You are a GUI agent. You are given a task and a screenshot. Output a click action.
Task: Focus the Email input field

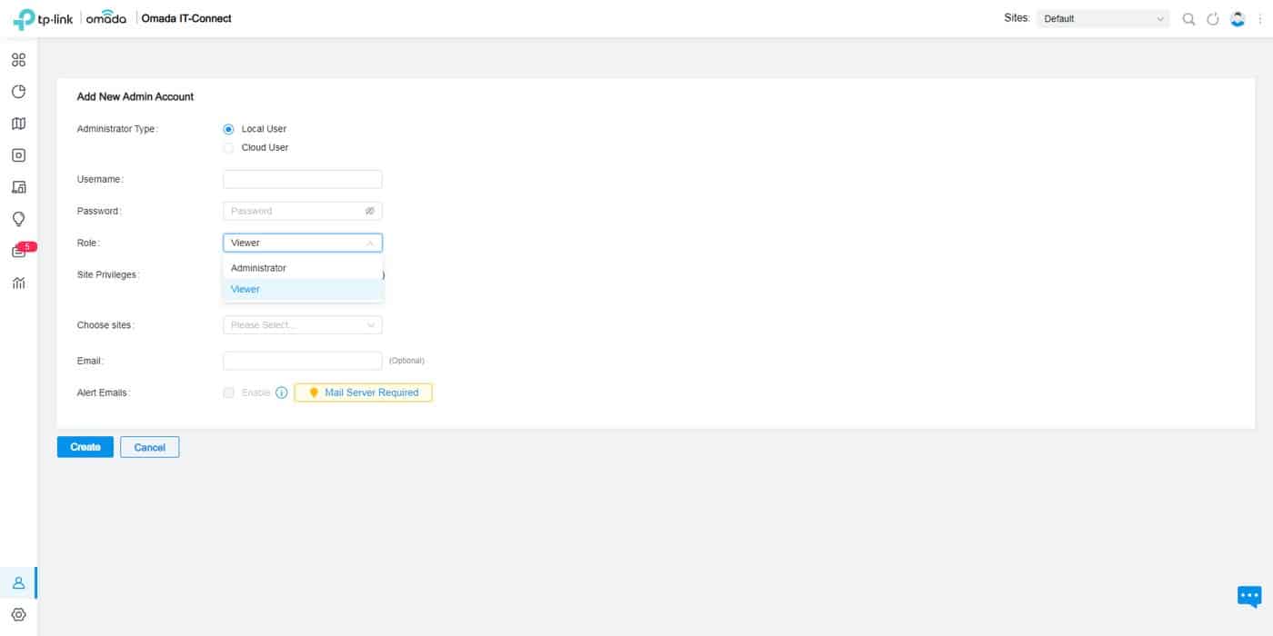click(303, 361)
